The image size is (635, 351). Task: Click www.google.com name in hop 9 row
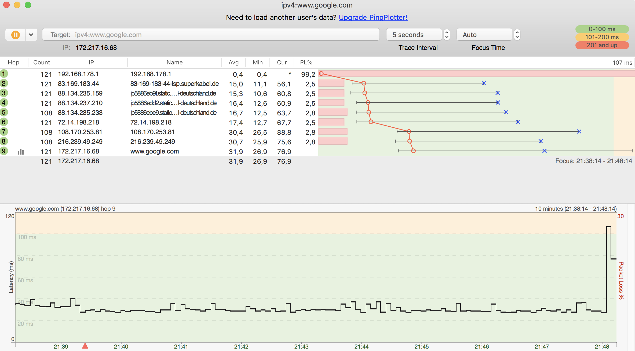tap(155, 151)
